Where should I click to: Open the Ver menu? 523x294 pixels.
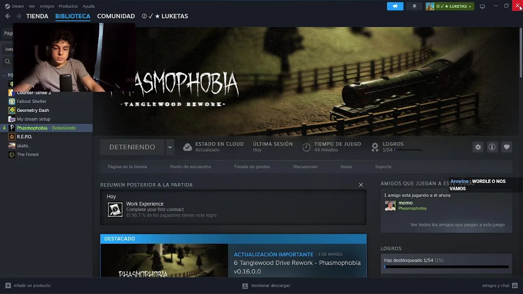[x=32, y=6]
